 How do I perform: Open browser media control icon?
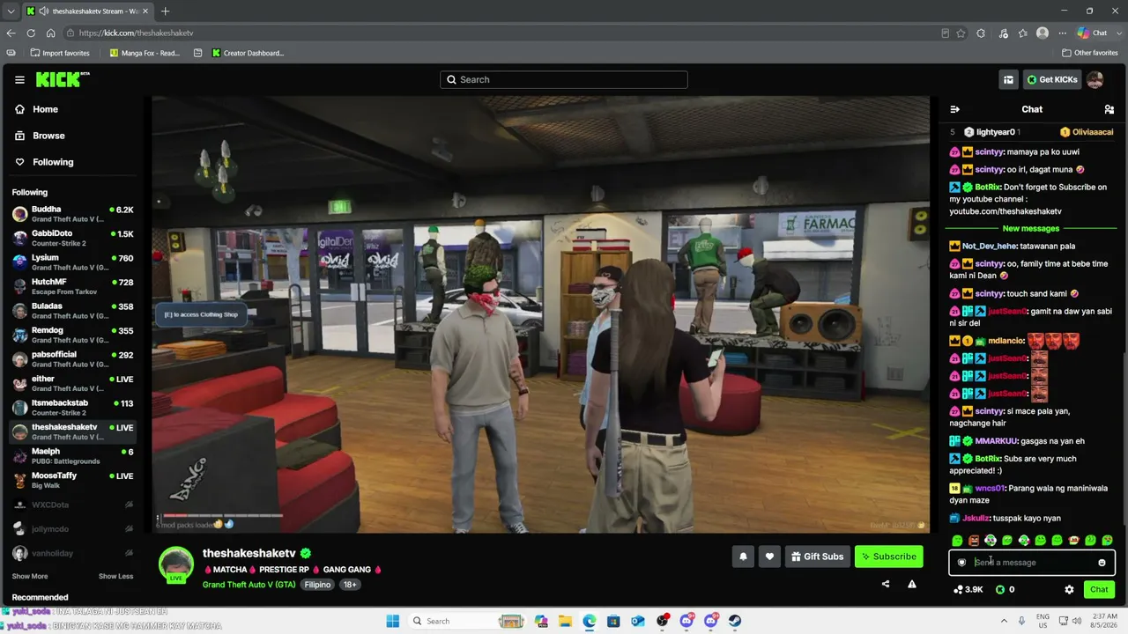tap(1003, 33)
